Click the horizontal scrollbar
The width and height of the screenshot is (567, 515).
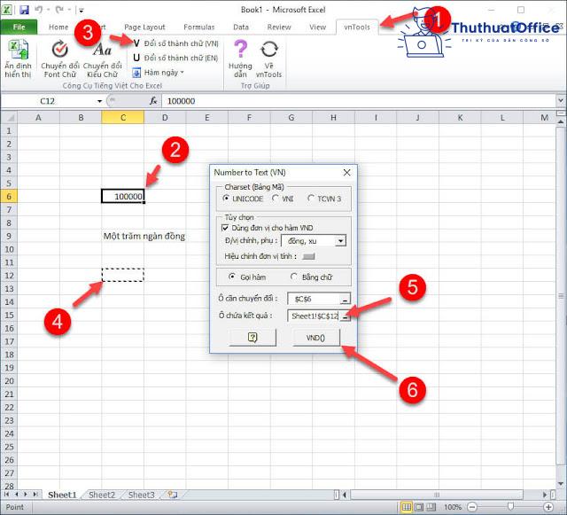point(437,495)
